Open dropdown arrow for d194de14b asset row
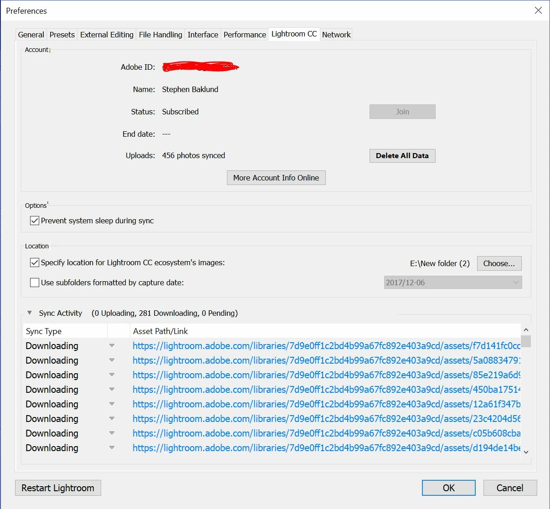This screenshot has height=509, width=550. pos(112,448)
